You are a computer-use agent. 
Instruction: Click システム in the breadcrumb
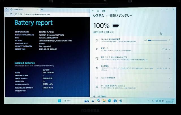click(x=98, y=16)
